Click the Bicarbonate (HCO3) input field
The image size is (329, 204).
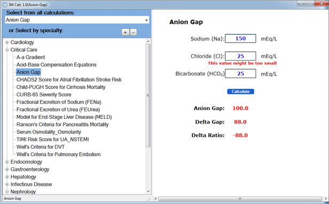tap(240, 74)
